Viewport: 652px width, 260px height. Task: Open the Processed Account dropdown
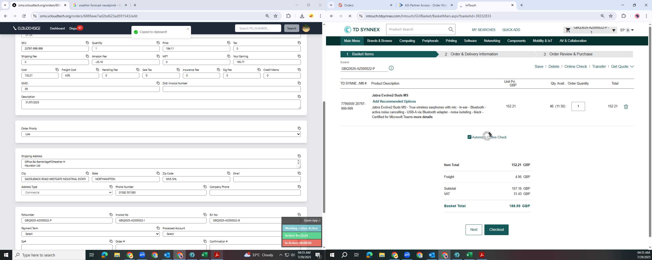pos(232,234)
